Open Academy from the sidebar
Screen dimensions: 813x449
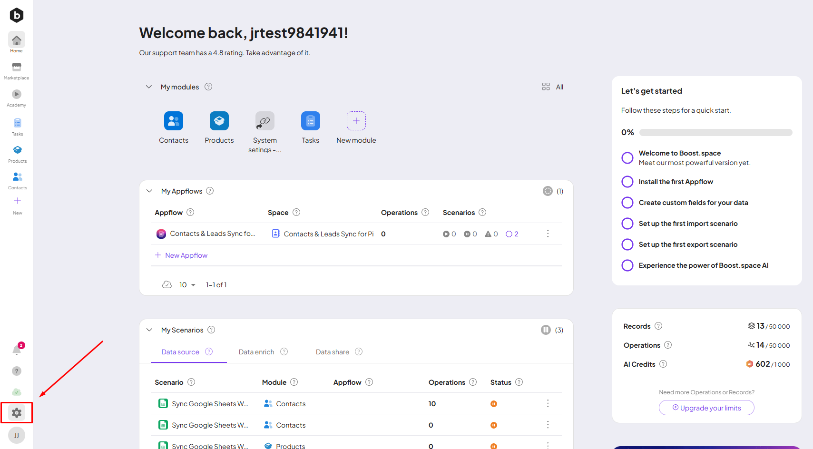click(17, 98)
